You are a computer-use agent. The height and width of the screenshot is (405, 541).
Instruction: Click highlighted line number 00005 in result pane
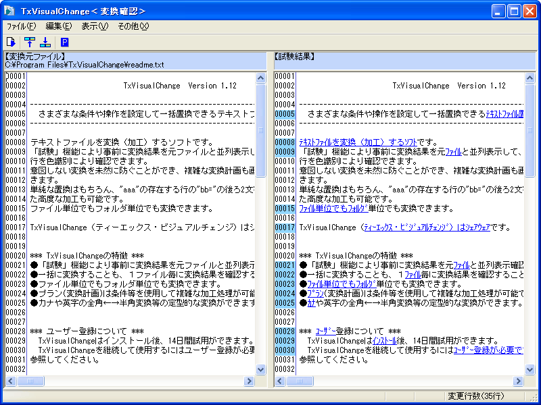285,114
